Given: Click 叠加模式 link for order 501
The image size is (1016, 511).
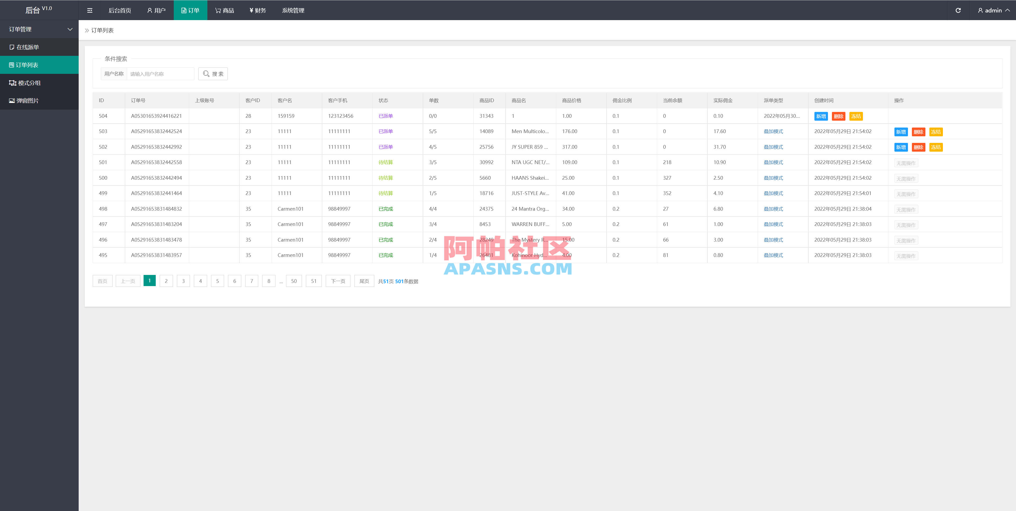Looking at the screenshot, I should click(x=773, y=162).
